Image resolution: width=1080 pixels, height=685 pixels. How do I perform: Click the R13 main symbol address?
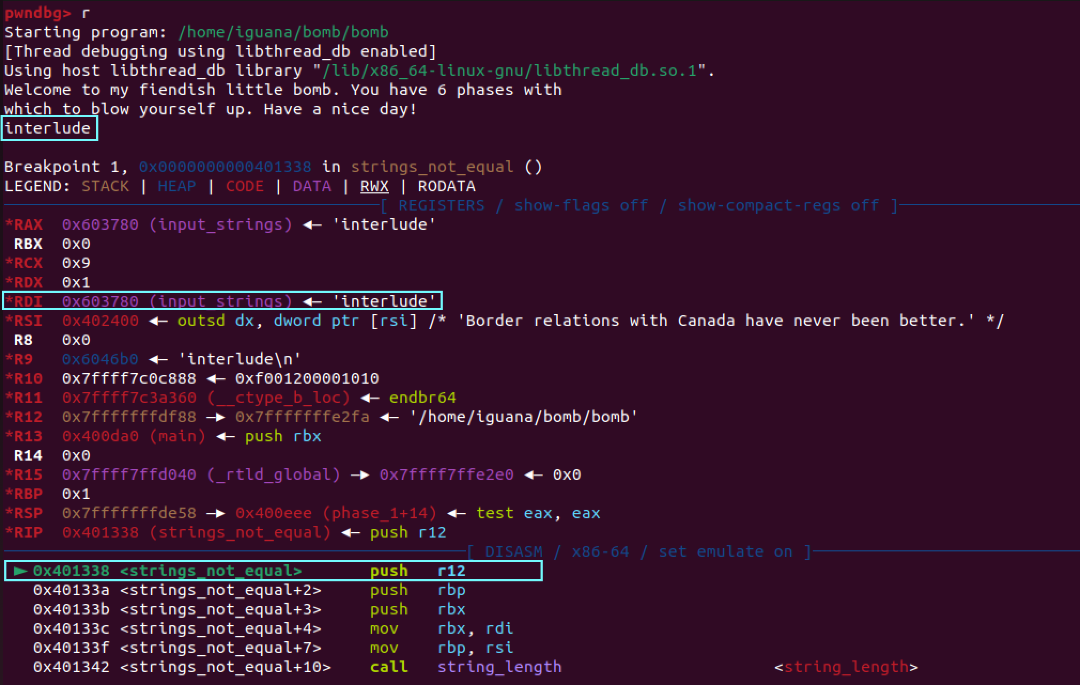point(100,437)
